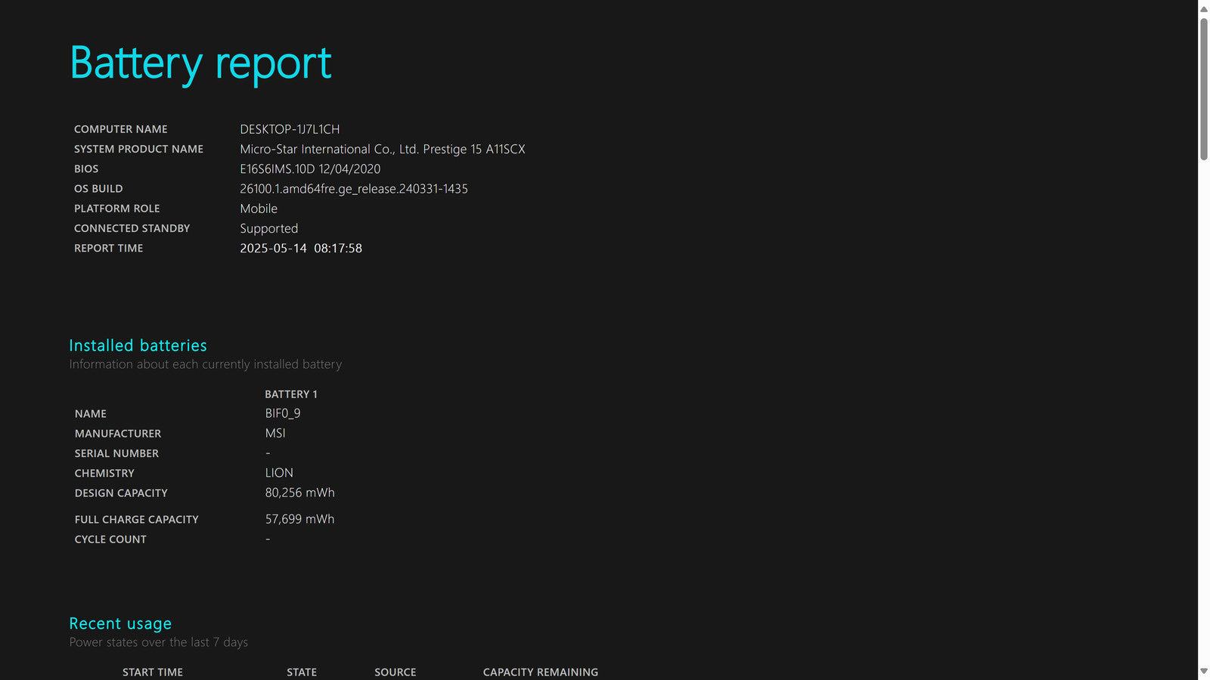The height and width of the screenshot is (680, 1210).
Task: Click full charge capacity 57,699 mWh
Action: tap(299, 519)
